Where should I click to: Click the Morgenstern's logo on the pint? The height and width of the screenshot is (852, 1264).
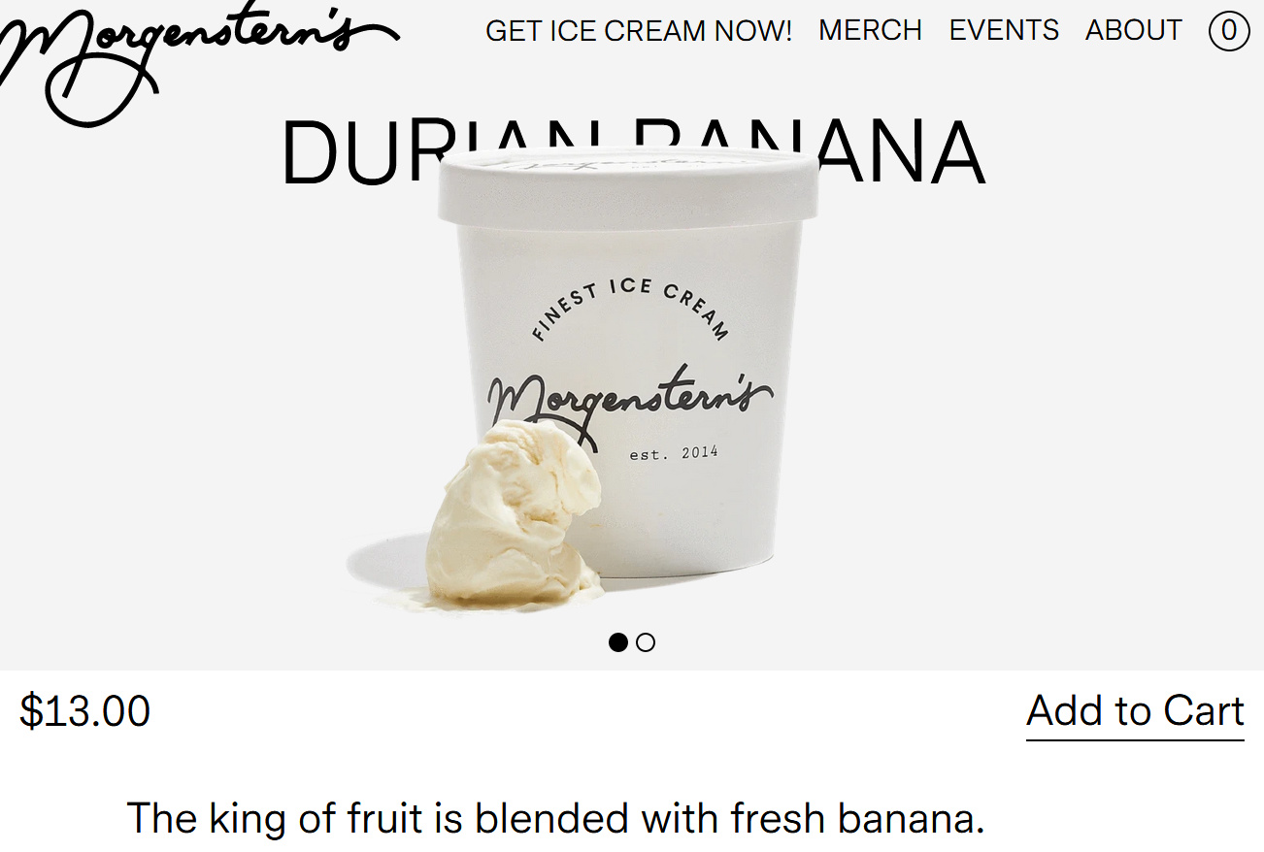(631, 400)
